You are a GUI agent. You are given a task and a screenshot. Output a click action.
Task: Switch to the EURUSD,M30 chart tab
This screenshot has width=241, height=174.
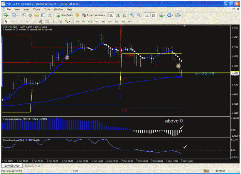point(12,166)
